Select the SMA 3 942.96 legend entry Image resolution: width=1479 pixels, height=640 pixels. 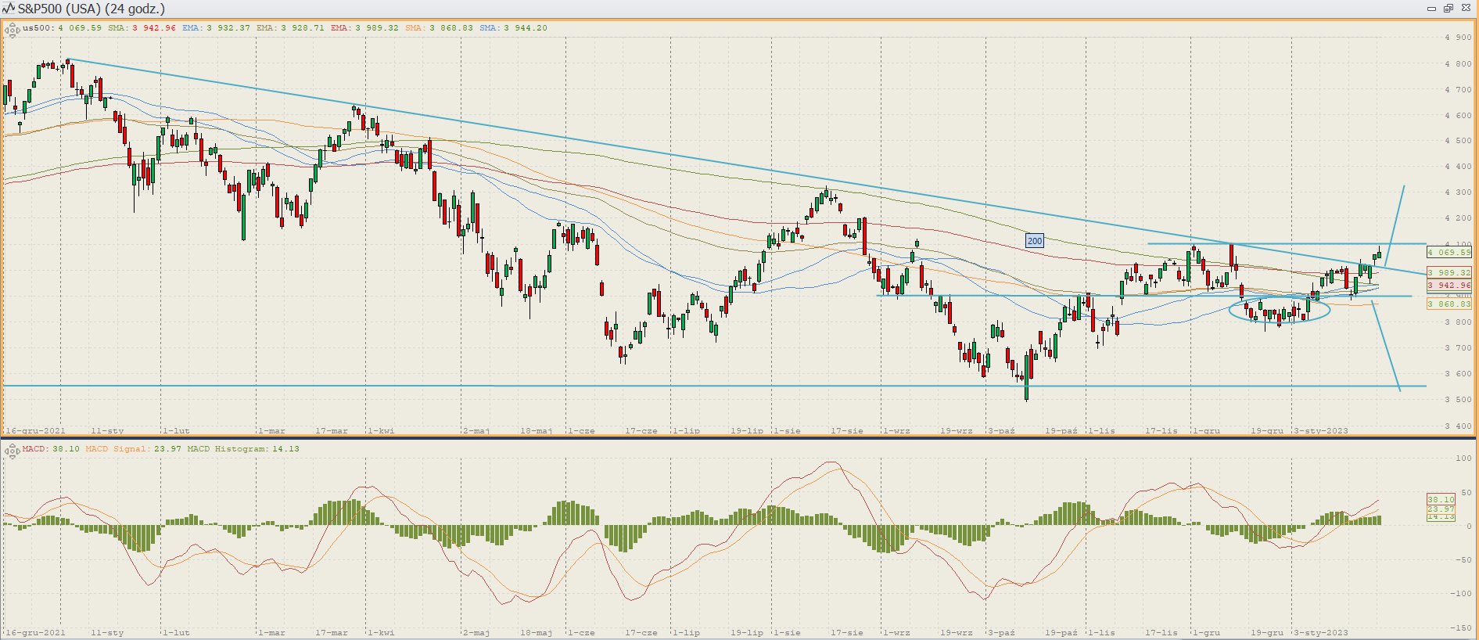142,28
